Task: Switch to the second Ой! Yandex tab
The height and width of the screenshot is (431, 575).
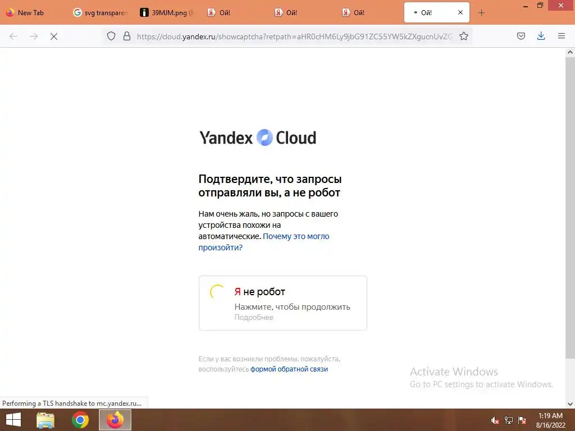Action: tap(302, 13)
